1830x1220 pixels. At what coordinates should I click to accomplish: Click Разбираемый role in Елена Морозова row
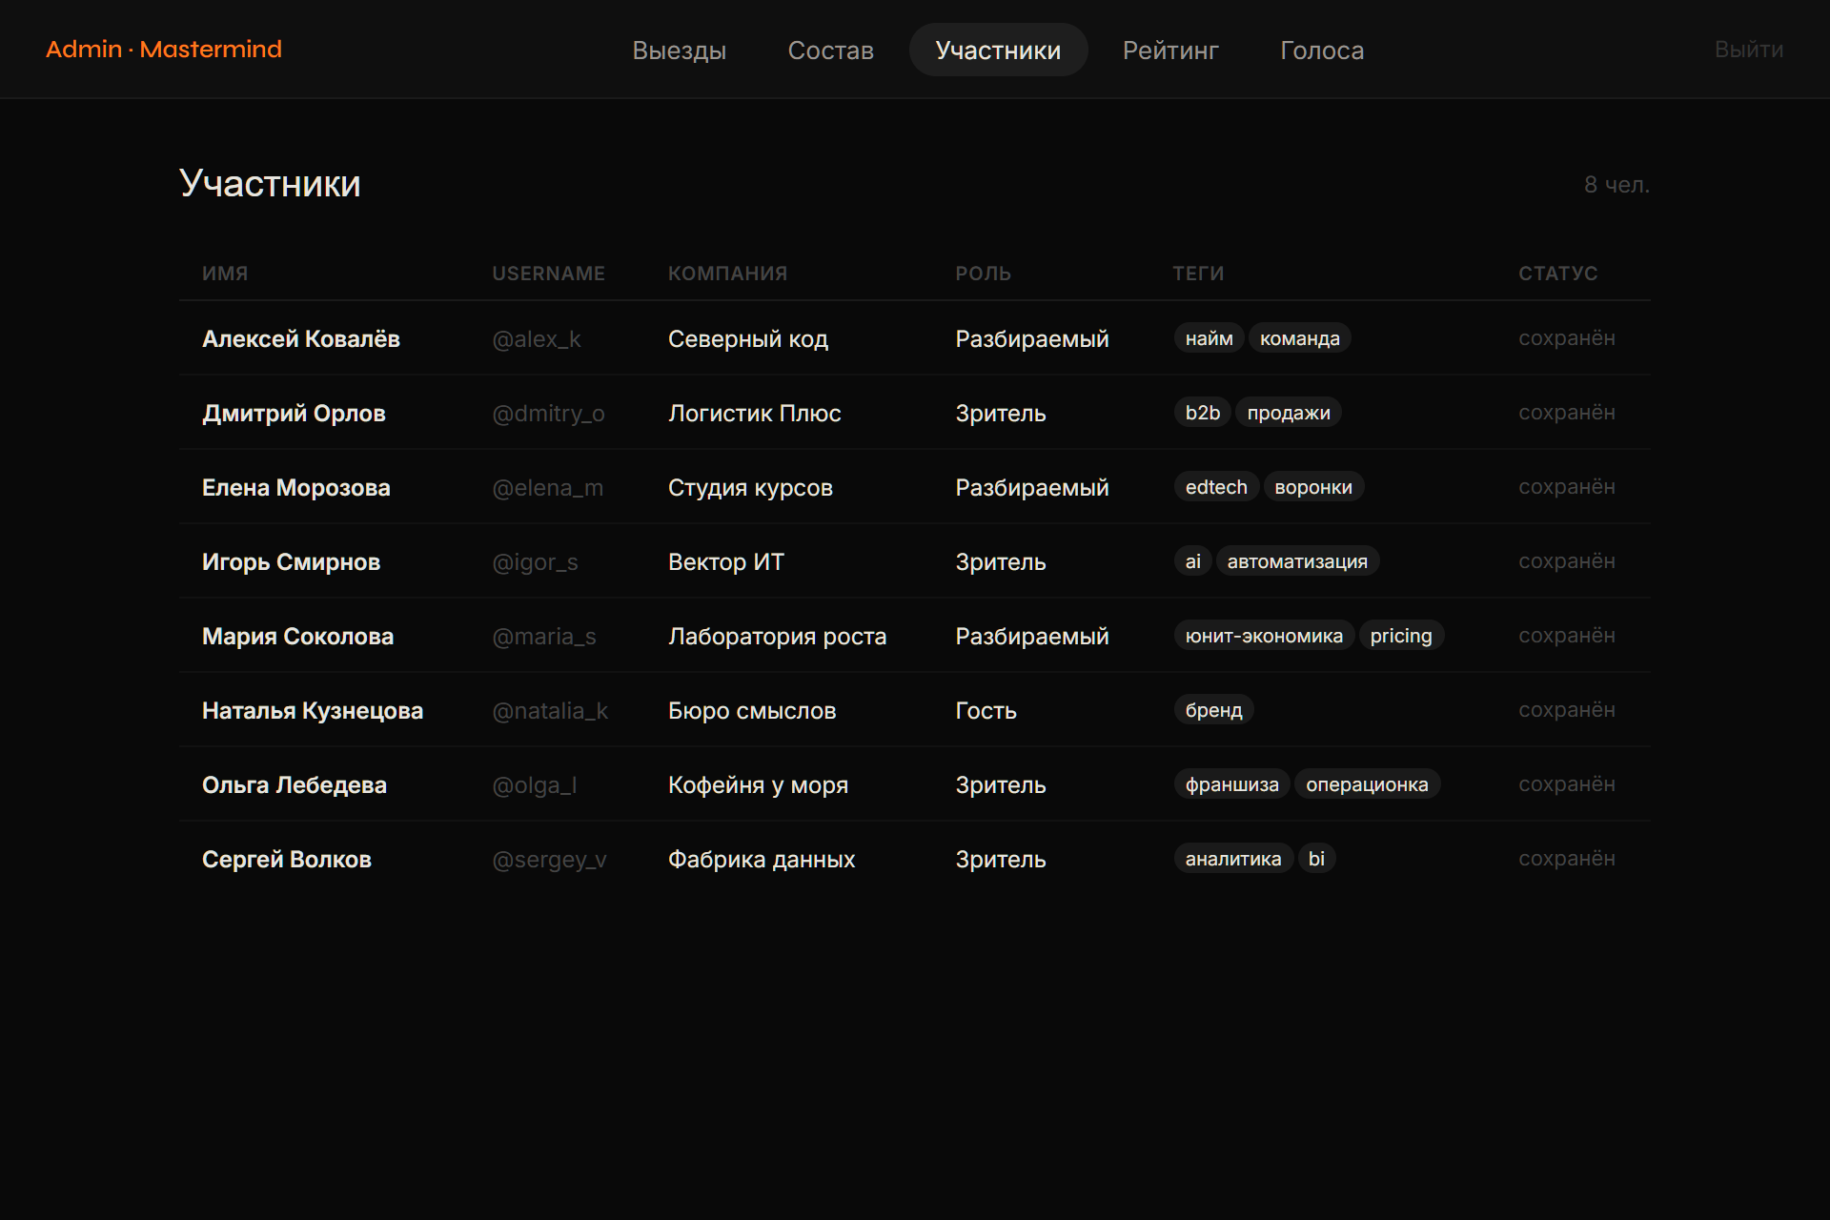tap(1032, 487)
